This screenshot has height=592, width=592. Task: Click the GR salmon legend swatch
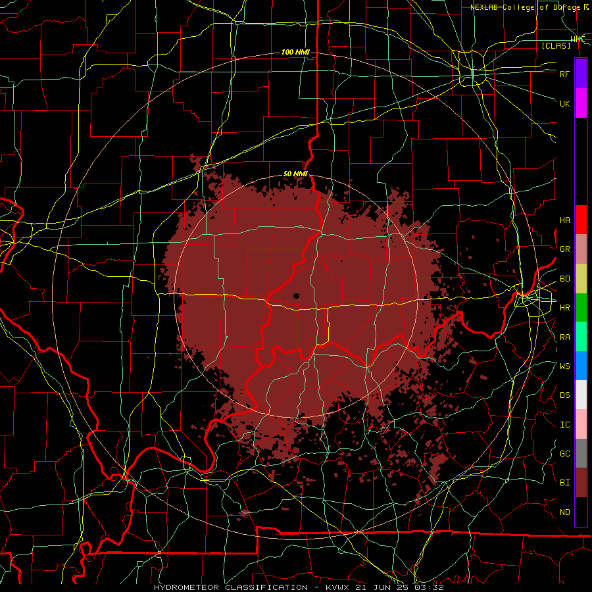[581, 249]
